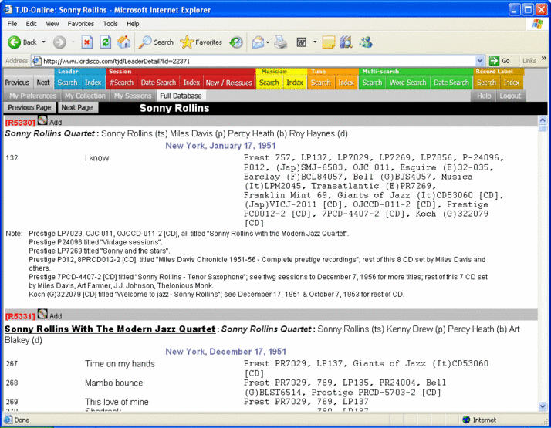Click the Go button beside address bar

tap(500, 61)
